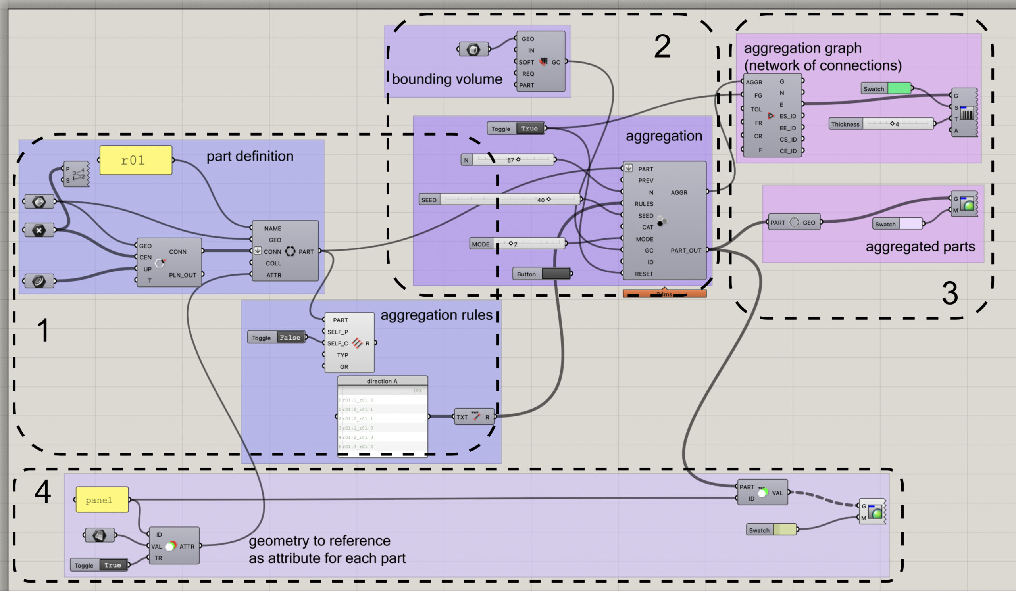Click the ID VAL TR attribute component icon
Screen dimensions: 1016x591
click(171, 546)
